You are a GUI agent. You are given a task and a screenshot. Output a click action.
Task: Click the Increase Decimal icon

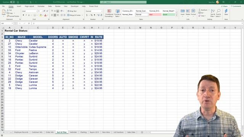98,15
